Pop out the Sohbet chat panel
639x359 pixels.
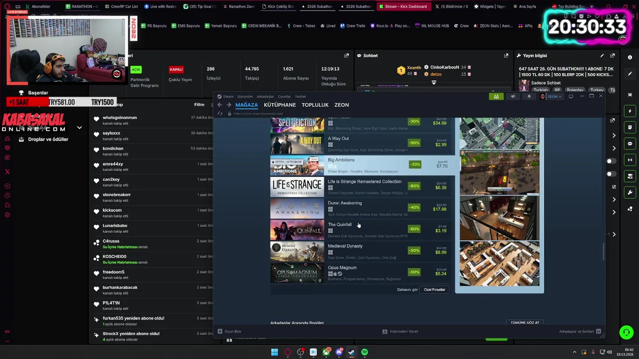point(506,55)
